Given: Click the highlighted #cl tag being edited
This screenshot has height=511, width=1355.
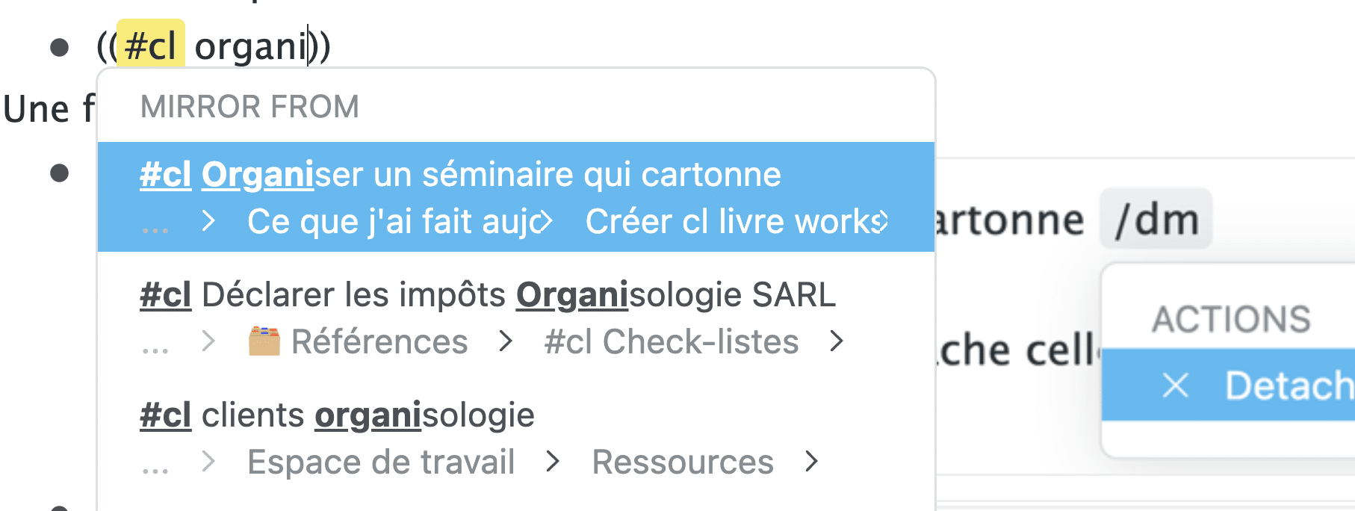Looking at the screenshot, I should pyautogui.click(x=149, y=44).
